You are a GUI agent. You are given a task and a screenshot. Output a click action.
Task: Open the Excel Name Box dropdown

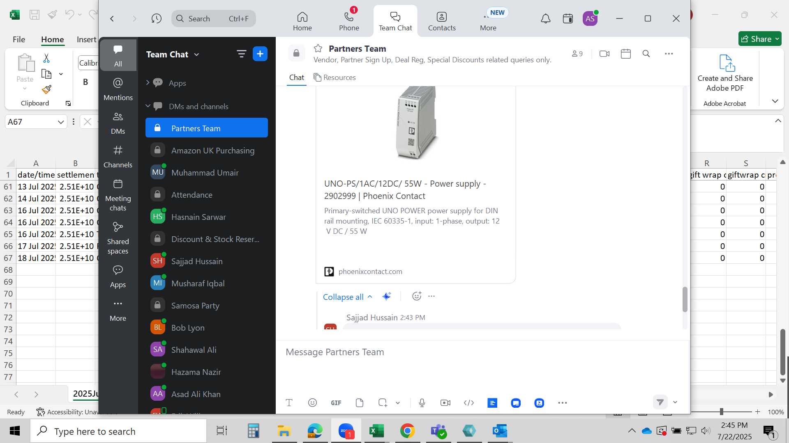point(60,122)
